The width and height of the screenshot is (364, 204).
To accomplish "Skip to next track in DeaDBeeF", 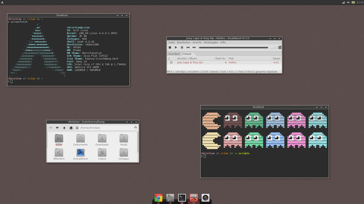I will [194, 47].
